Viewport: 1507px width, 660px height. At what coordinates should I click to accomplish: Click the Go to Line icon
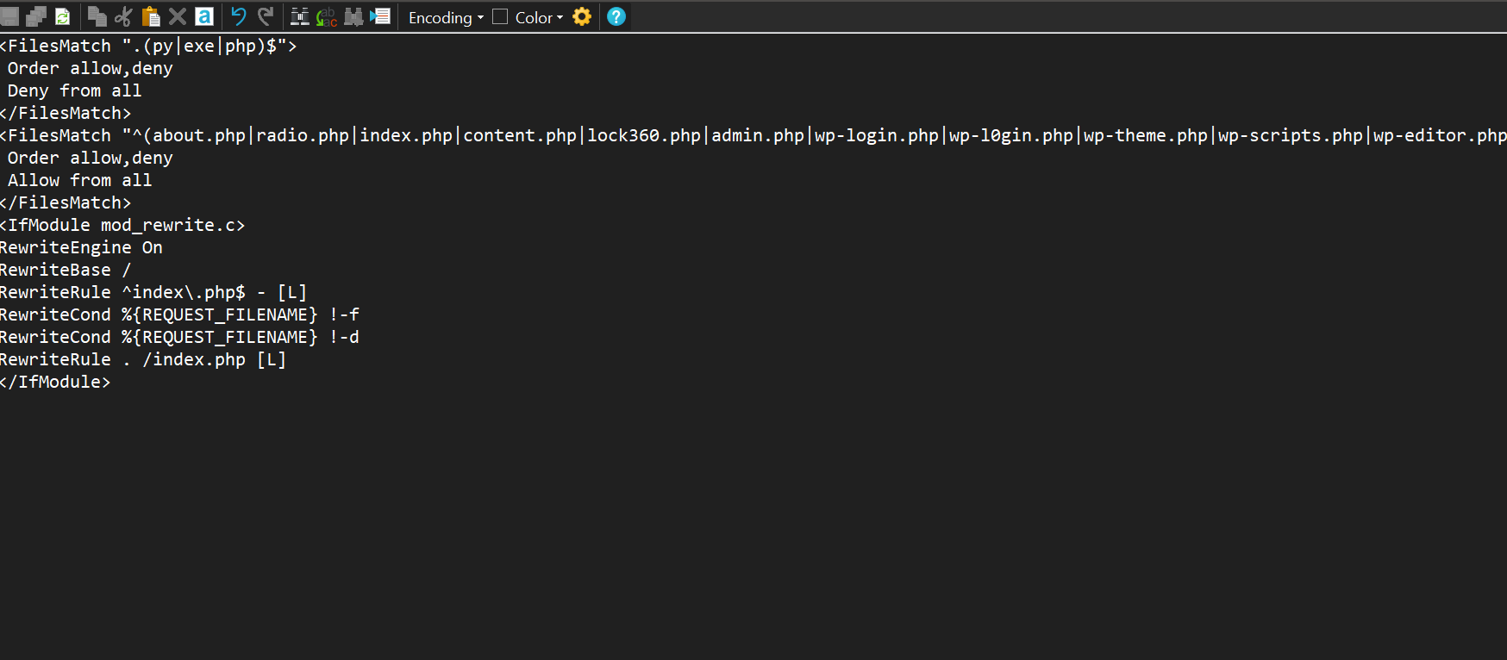(x=380, y=16)
